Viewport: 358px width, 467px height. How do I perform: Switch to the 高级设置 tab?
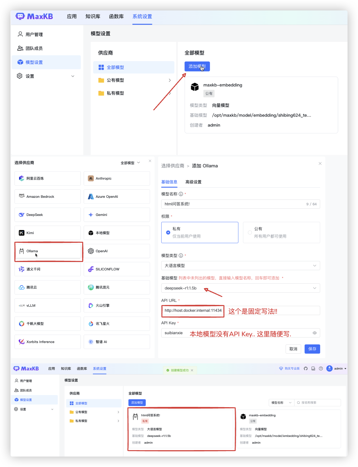193,182
